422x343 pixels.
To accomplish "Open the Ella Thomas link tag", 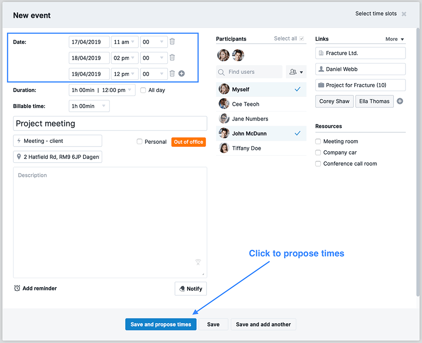I will point(374,101).
